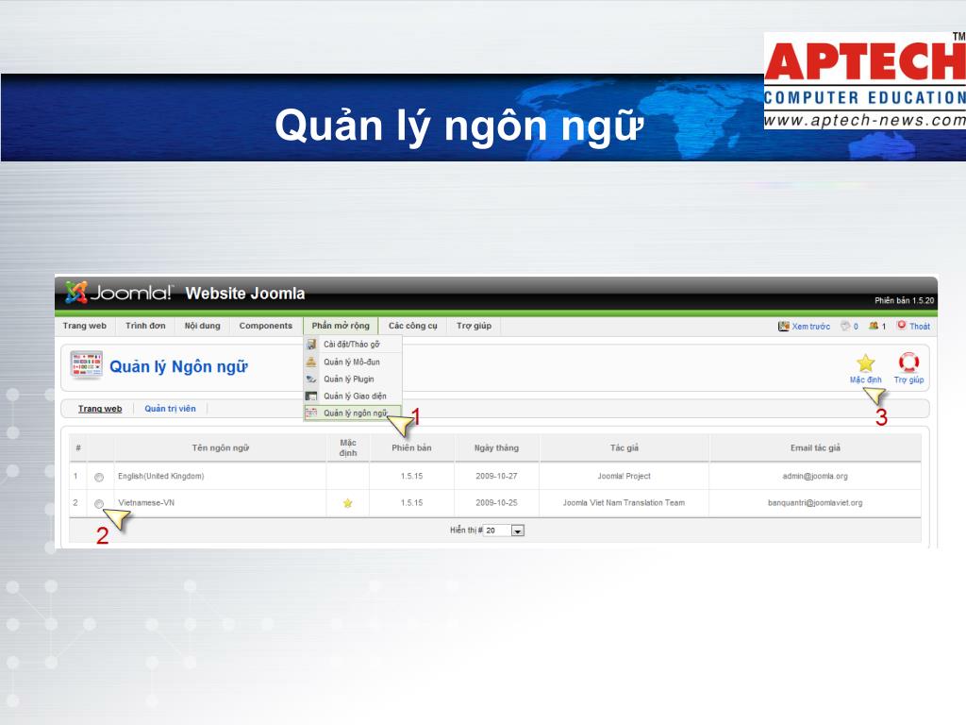The image size is (966, 725).
Task: Click the Xem trước link
Action: [x=810, y=326]
